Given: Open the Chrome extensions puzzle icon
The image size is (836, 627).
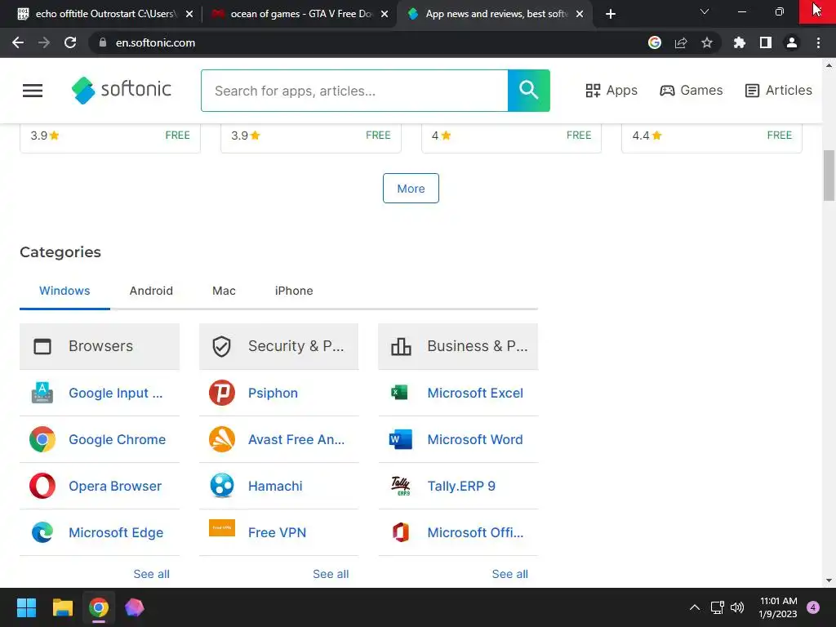Looking at the screenshot, I should pyautogui.click(x=740, y=42).
